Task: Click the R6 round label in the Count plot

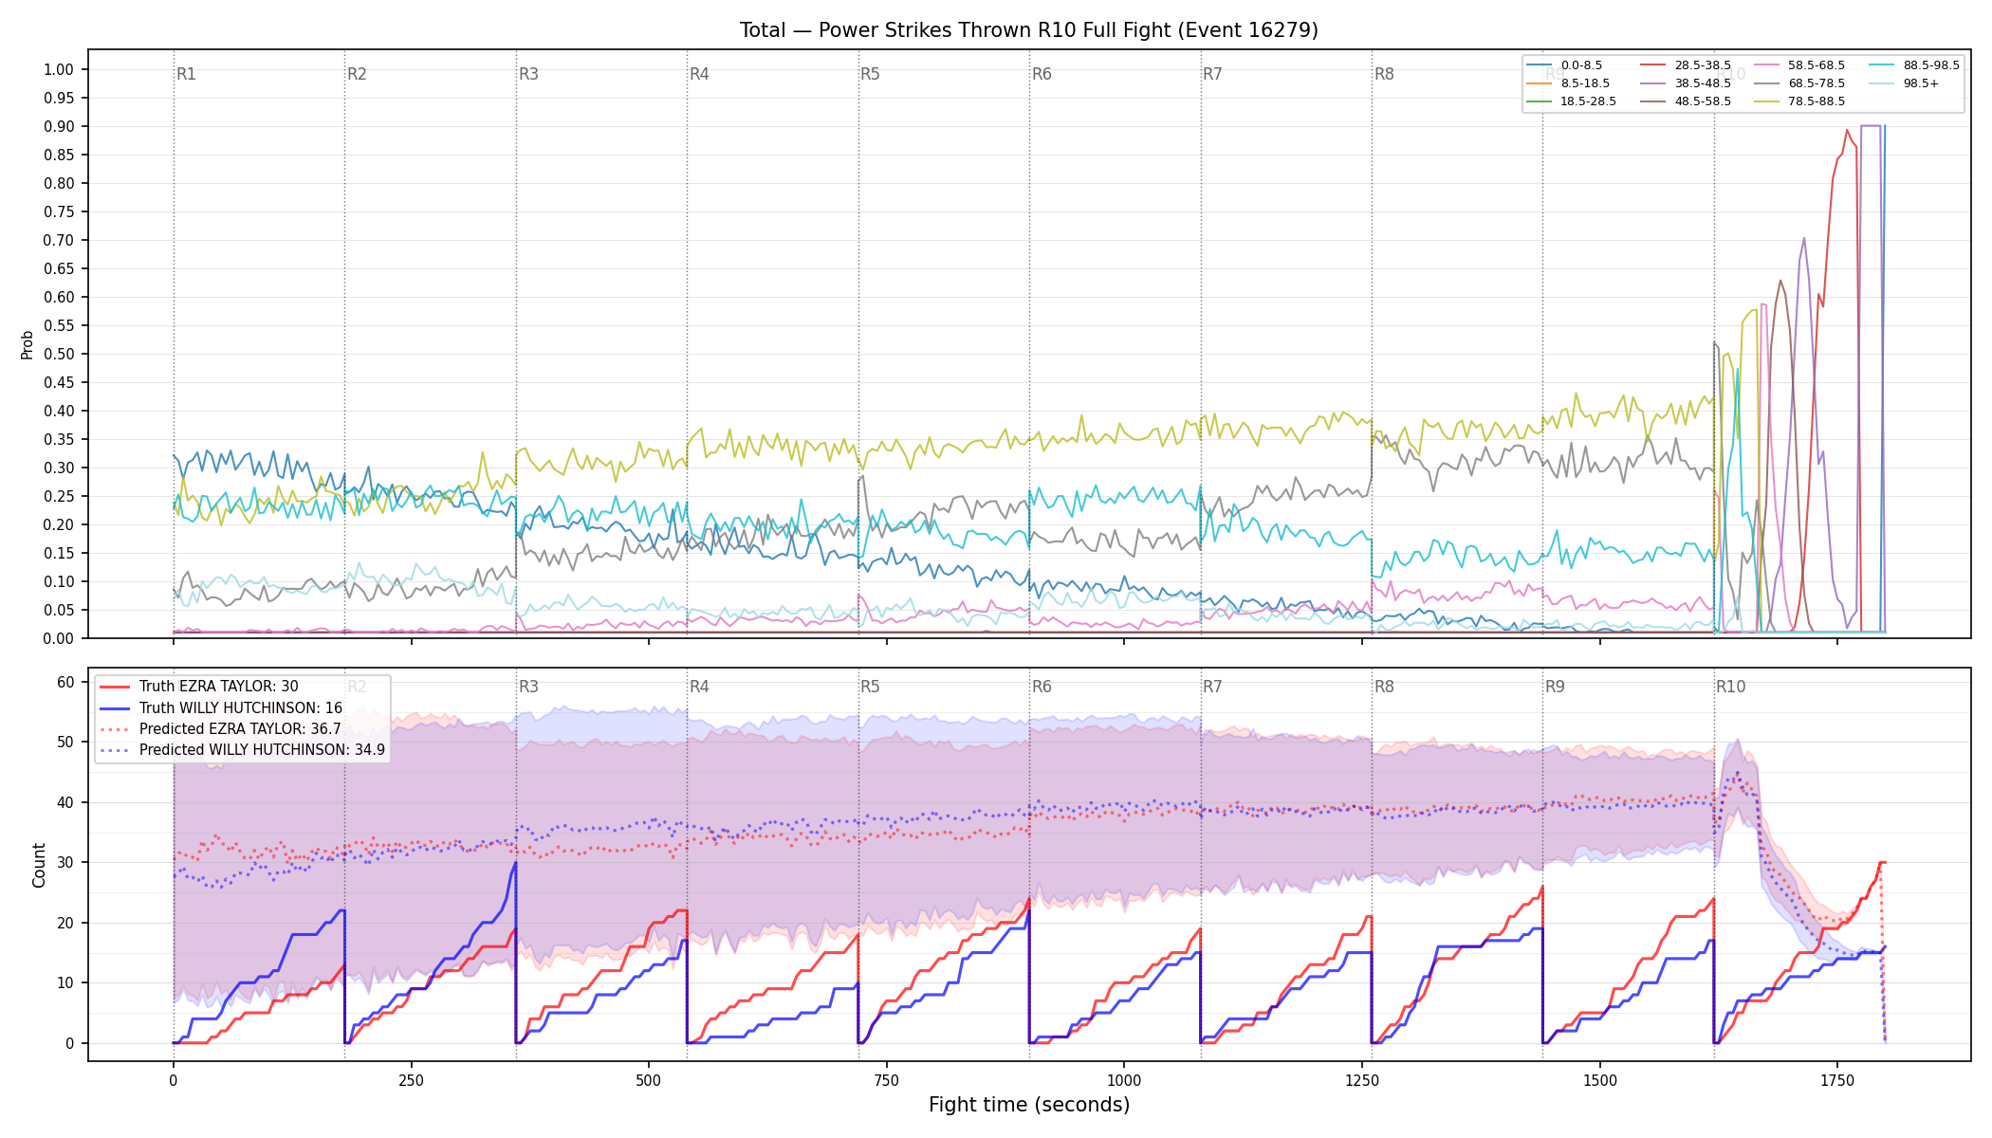Action: 1042,687
